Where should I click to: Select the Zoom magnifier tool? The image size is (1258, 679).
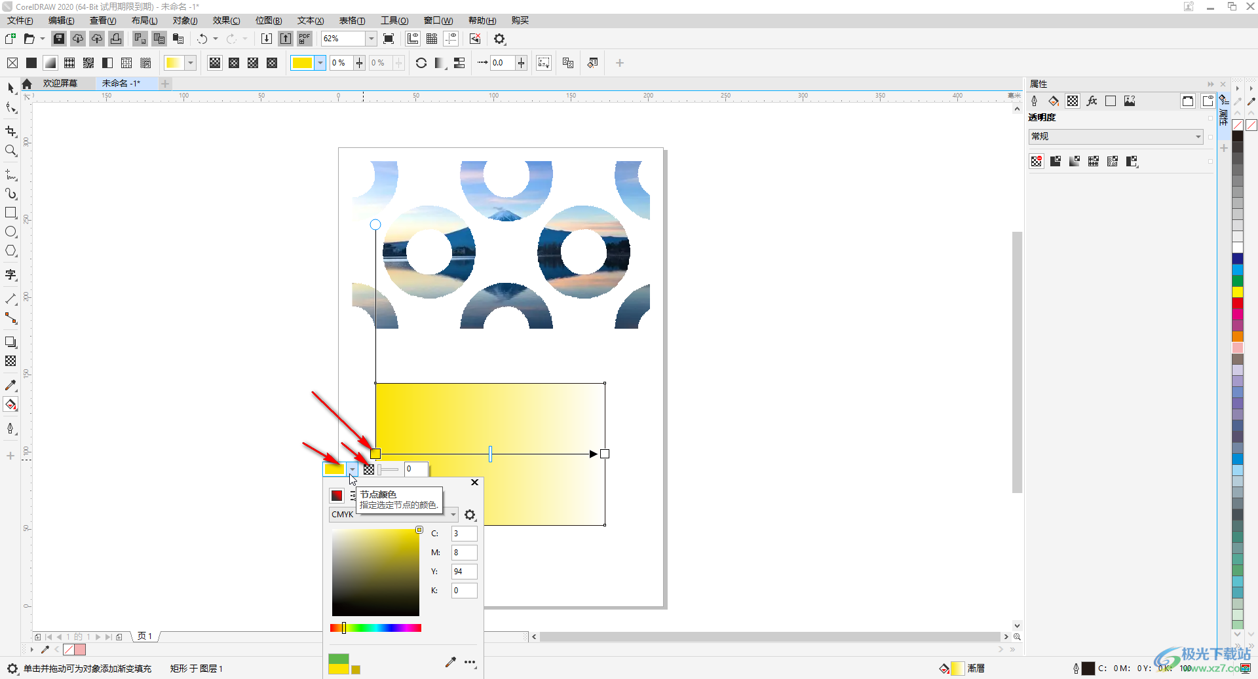click(10, 151)
